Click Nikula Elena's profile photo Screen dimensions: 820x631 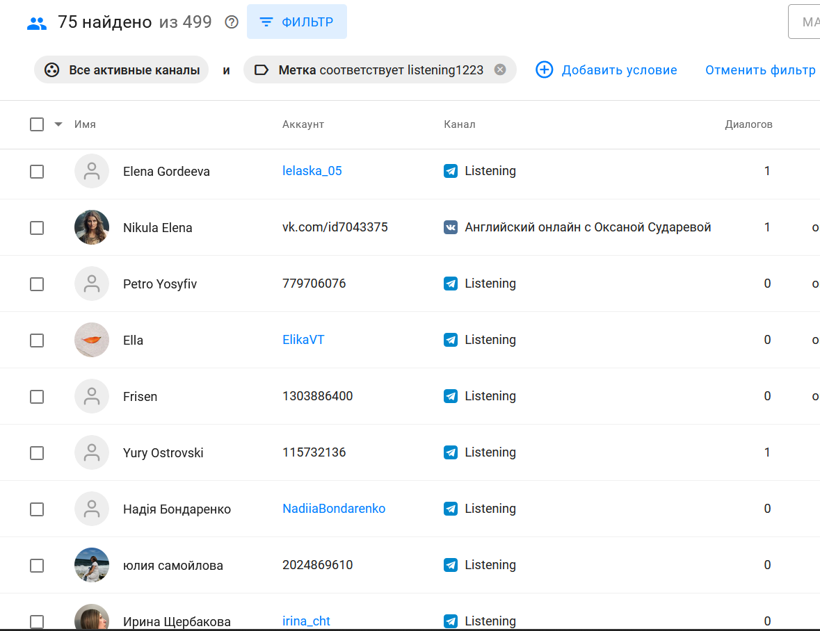92,227
